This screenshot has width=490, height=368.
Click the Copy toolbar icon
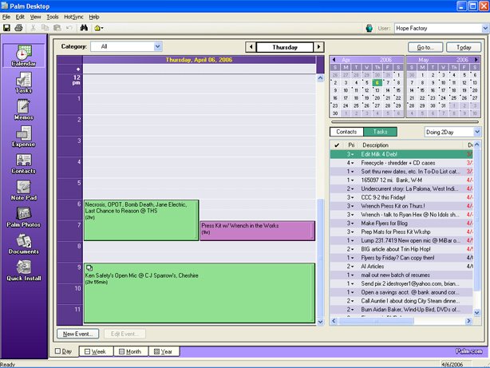click(45, 28)
